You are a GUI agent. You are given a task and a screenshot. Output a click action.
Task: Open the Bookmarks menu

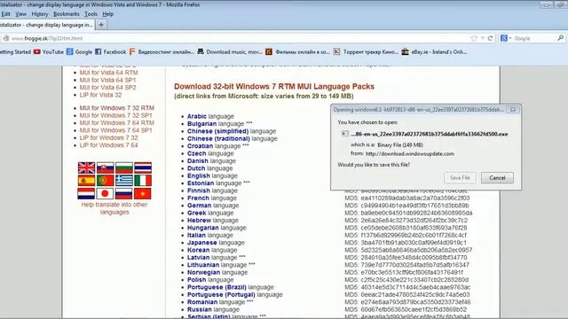click(67, 14)
